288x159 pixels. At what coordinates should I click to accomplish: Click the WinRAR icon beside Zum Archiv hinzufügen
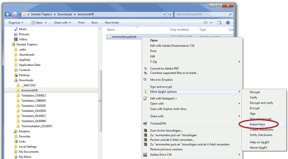tap(145, 131)
